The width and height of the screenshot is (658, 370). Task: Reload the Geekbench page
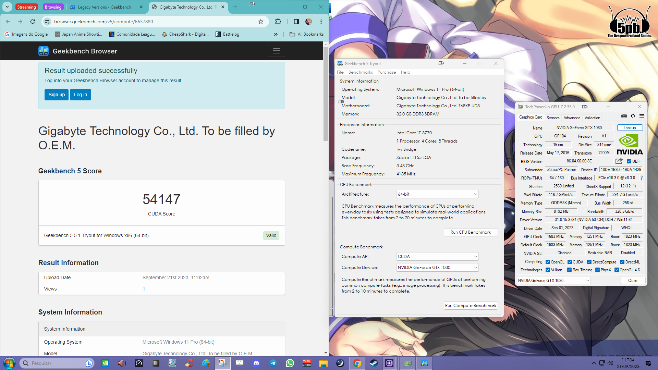coord(33,22)
